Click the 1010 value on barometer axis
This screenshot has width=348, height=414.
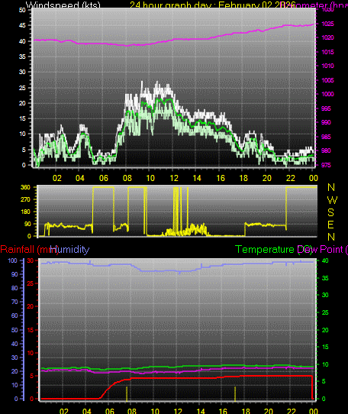(x=327, y=66)
